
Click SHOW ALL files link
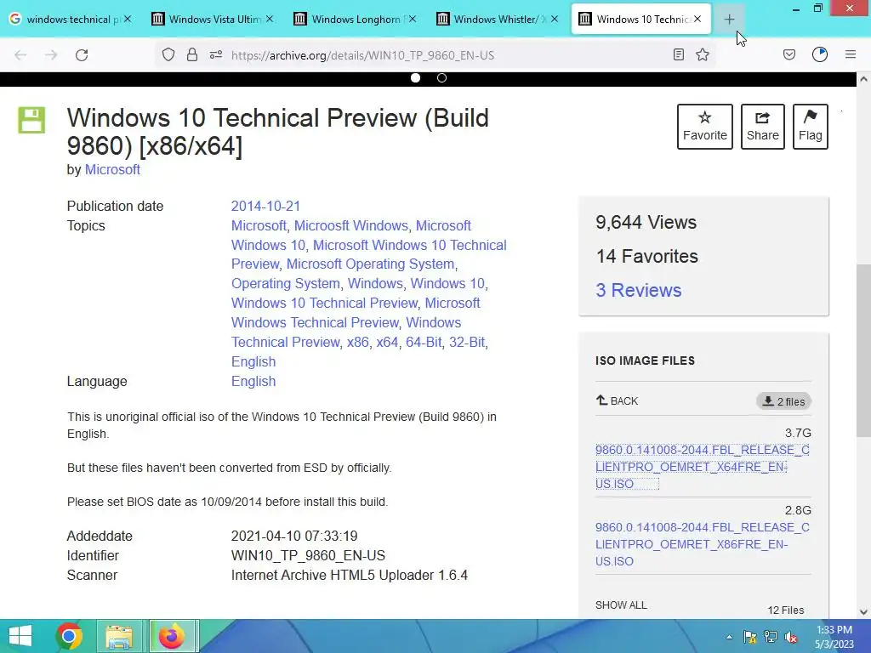pyautogui.click(x=621, y=605)
